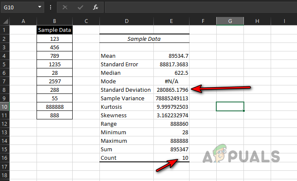Click the Cancel X icon in formula bar
Viewport: 297px width, 181px height.
(65, 7)
